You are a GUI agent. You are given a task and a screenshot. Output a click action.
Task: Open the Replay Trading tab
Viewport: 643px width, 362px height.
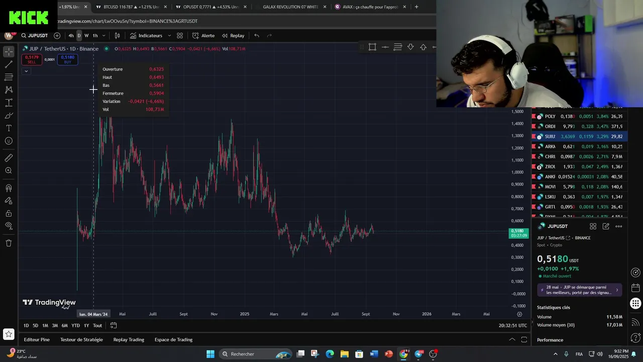(129, 340)
